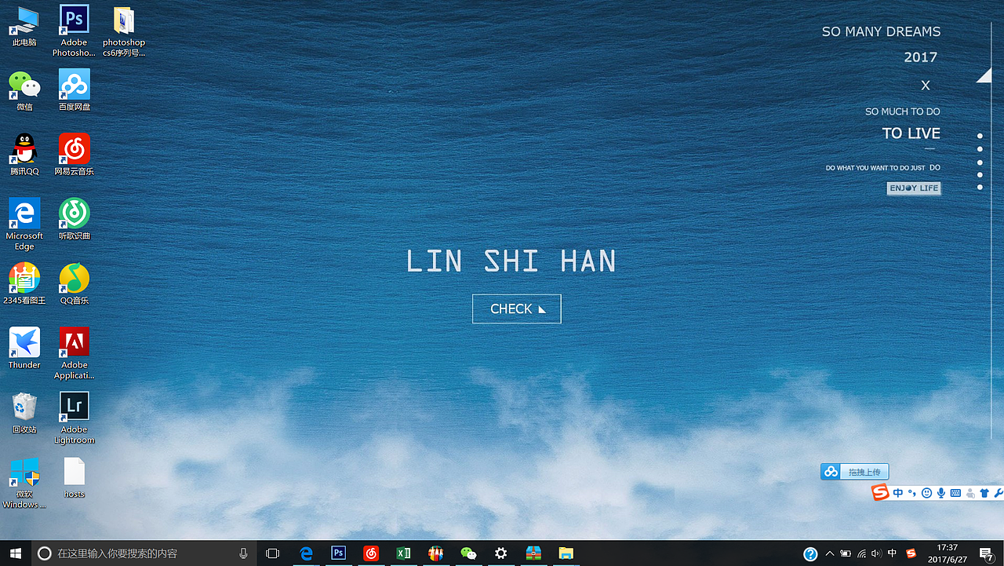
Task: Toggle Sogou punctuation mode button
Action: pos(911,493)
